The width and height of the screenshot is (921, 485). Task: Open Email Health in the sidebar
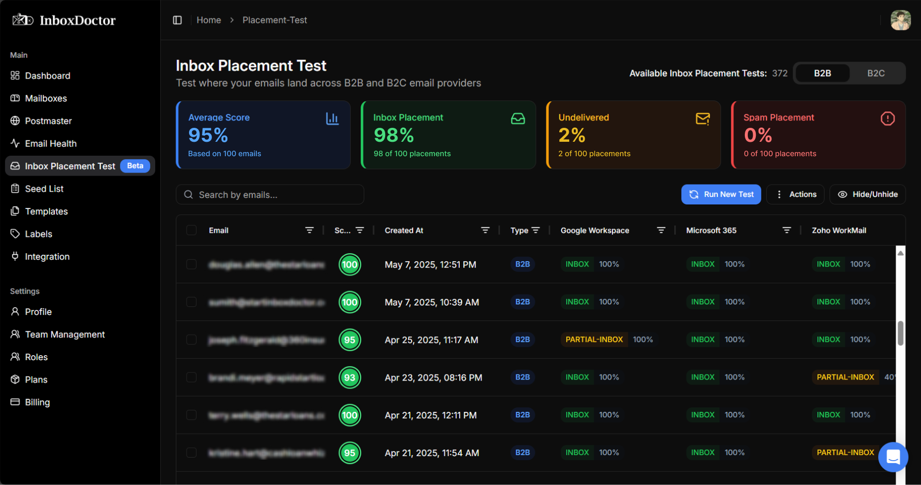(50, 144)
